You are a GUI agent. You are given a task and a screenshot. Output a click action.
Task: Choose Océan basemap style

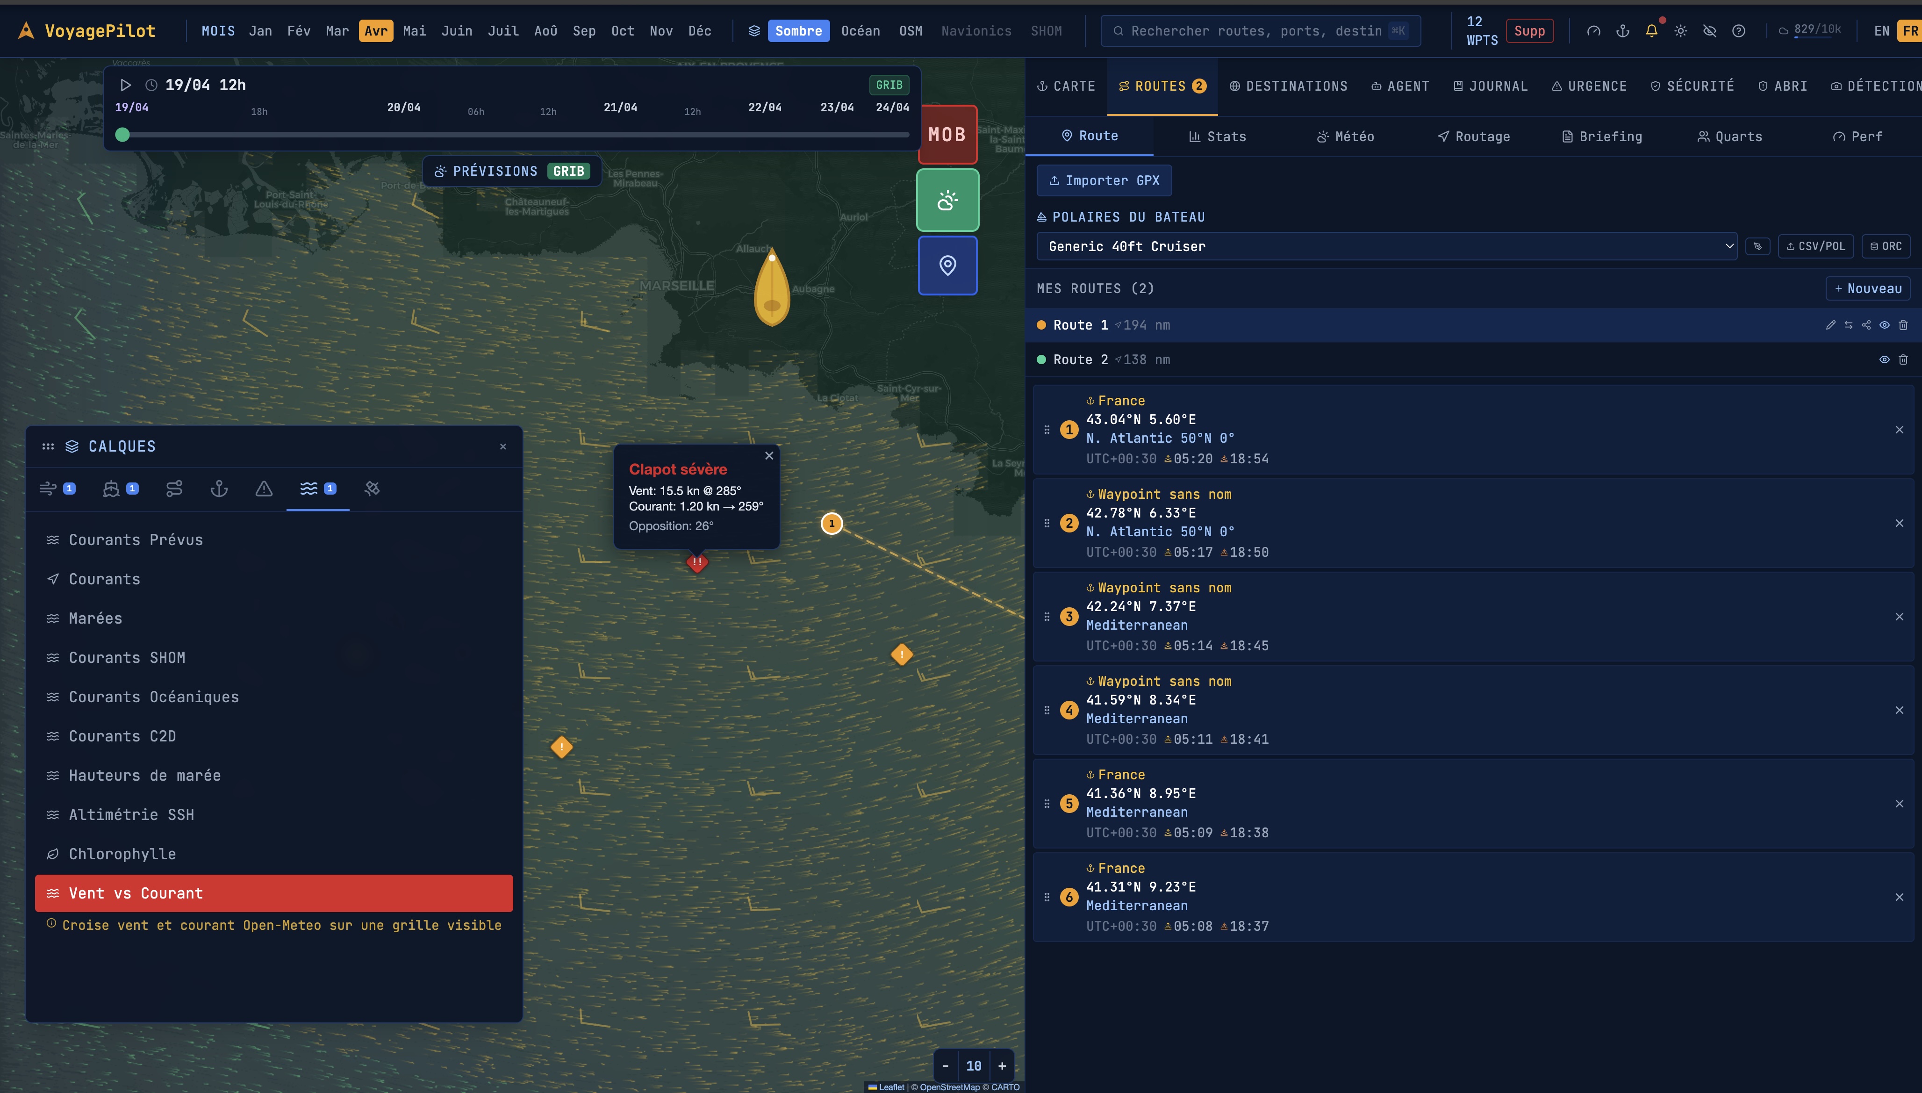[860, 31]
